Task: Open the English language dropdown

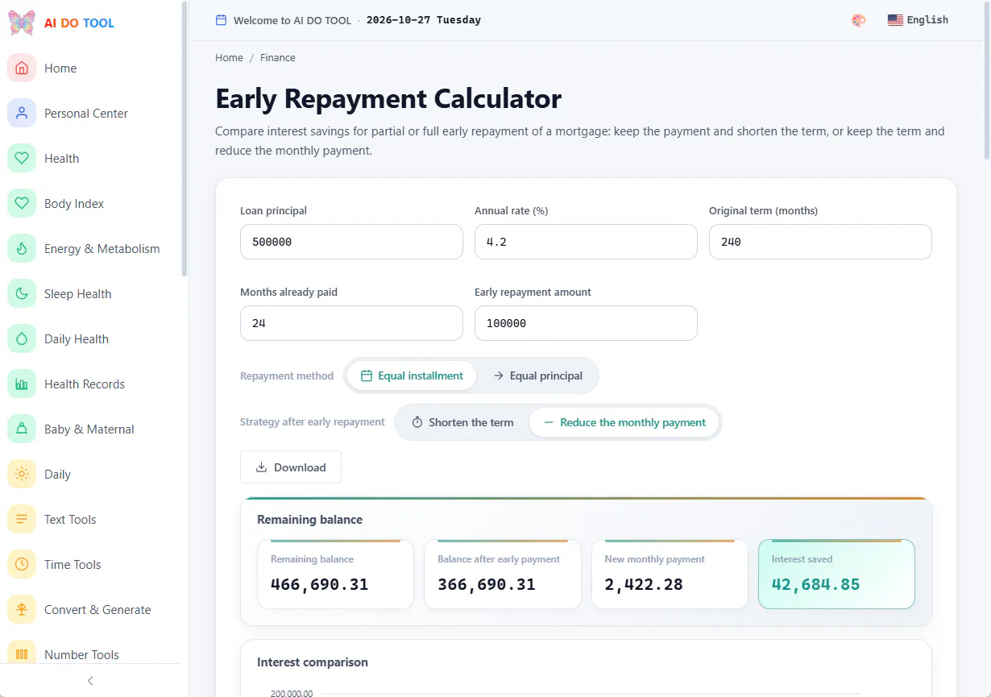Action: 918,20
